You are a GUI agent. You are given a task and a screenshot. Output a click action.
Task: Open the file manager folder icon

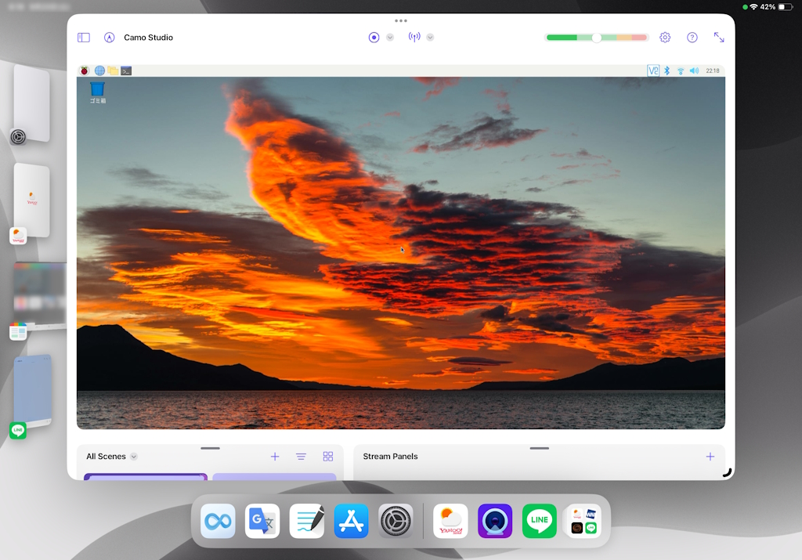[113, 70]
